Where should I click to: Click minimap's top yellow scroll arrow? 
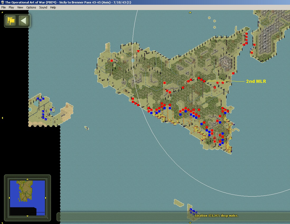[x=27, y=179]
